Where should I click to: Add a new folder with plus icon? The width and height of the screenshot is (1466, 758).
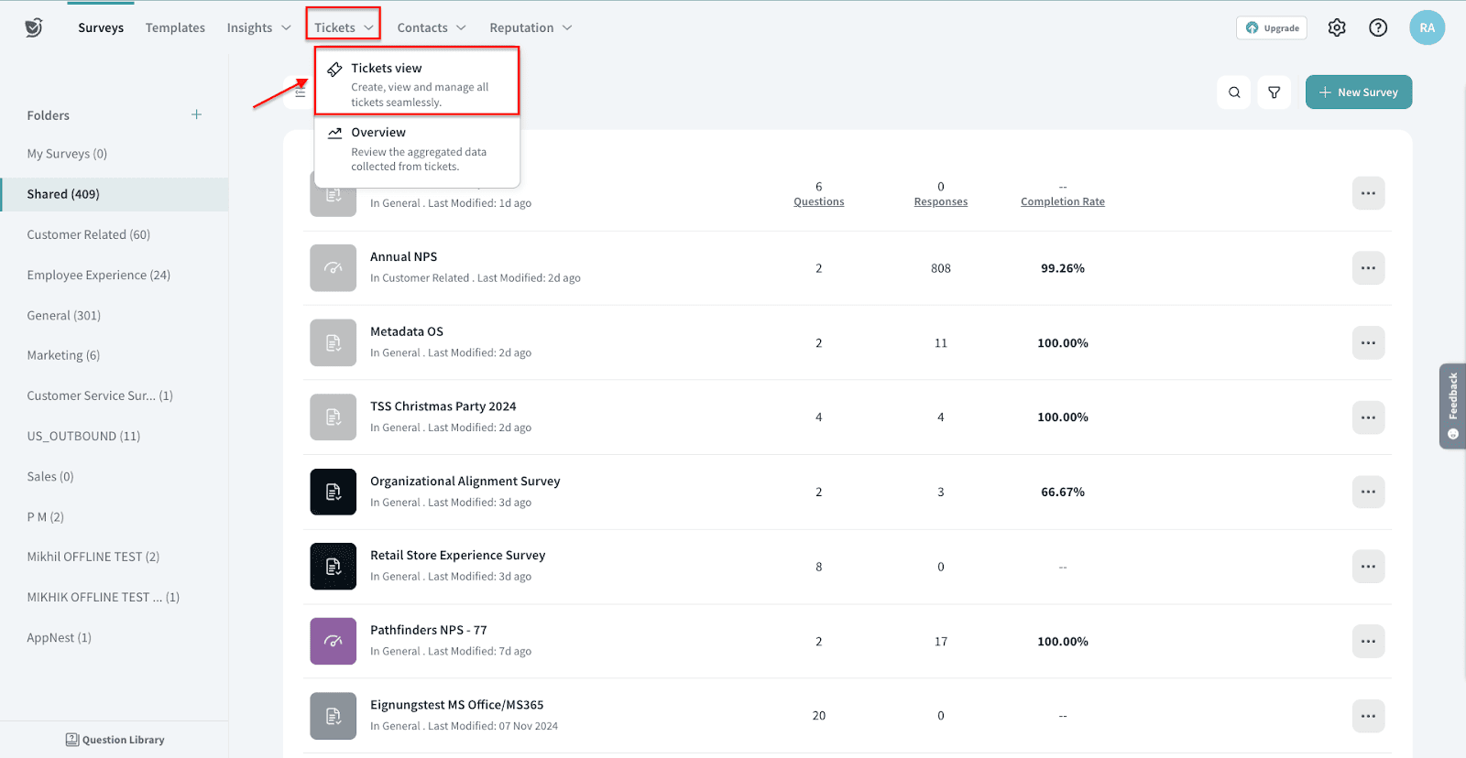tap(196, 114)
